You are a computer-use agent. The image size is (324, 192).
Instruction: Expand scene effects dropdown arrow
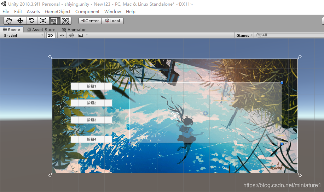pos(87,36)
